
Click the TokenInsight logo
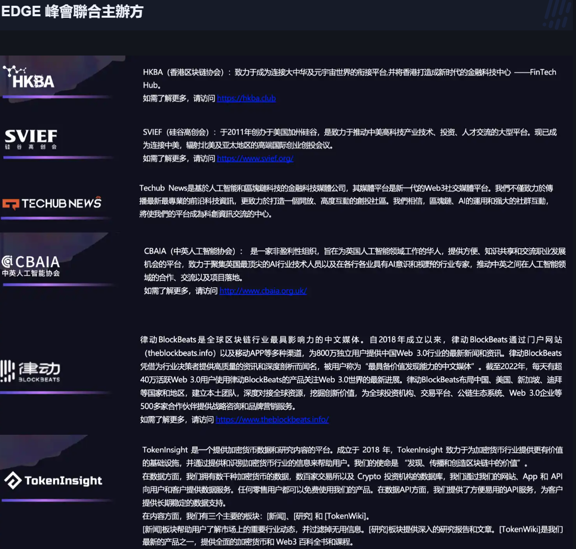53,480
